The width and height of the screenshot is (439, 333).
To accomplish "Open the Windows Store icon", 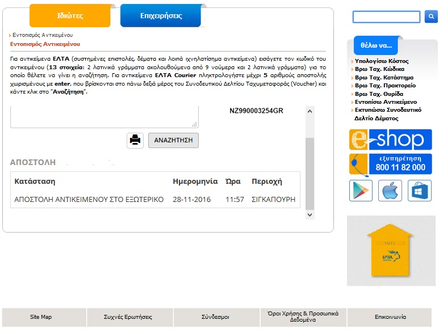I will [420, 191].
